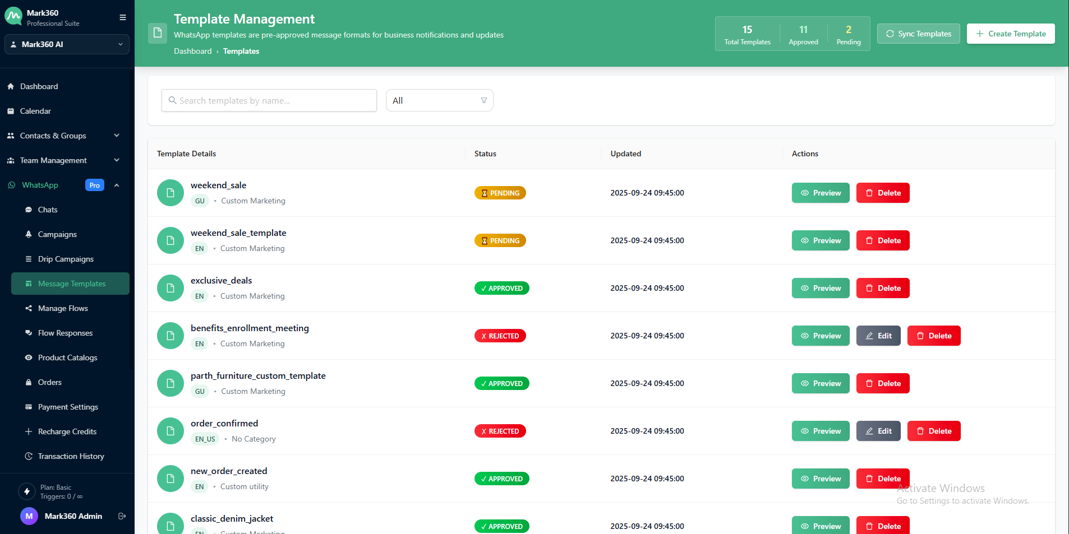Open the Mark360 AI account dropdown
1069x534 pixels.
coord(67,44)
